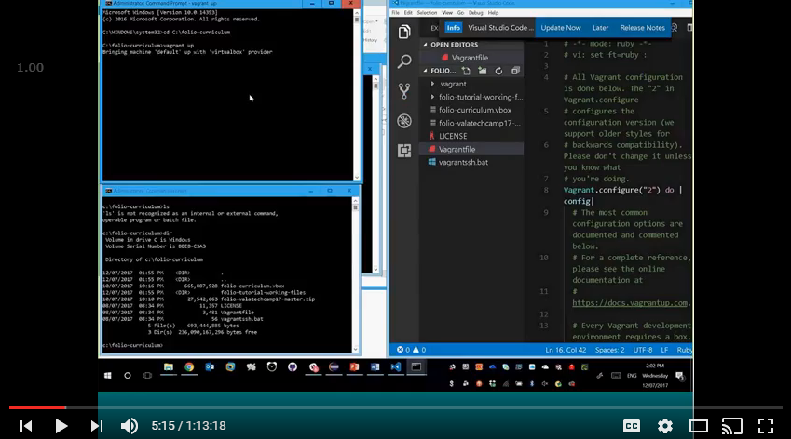Viewport: 791px width, 439px height.
Task: Open GitHub Desktop from the taskbar
Action: [x=293, y=367]
